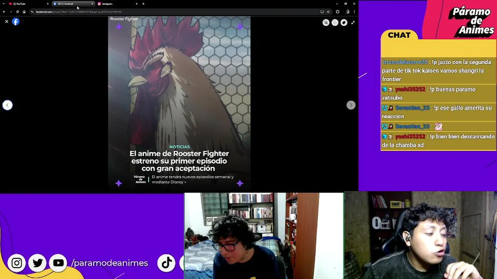Image resolution: width=497 pixels, height=279 pixels.
Task: Click the /paramodeanimes handle text
Action: pyautogui.click(x=109, y=263)
